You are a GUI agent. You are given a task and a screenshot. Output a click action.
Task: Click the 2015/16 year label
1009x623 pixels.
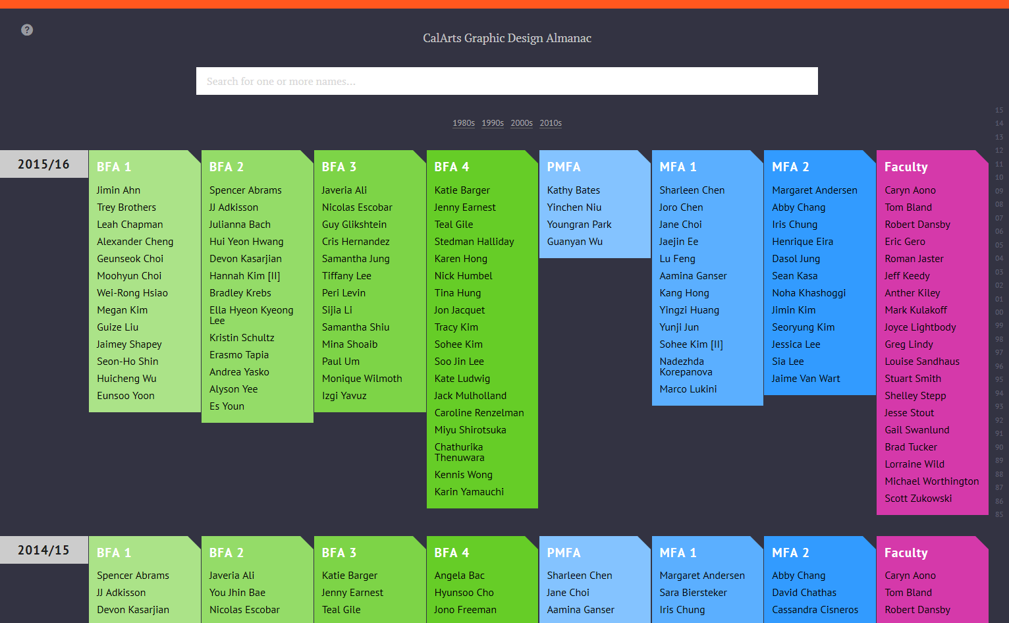click(43, 164)
